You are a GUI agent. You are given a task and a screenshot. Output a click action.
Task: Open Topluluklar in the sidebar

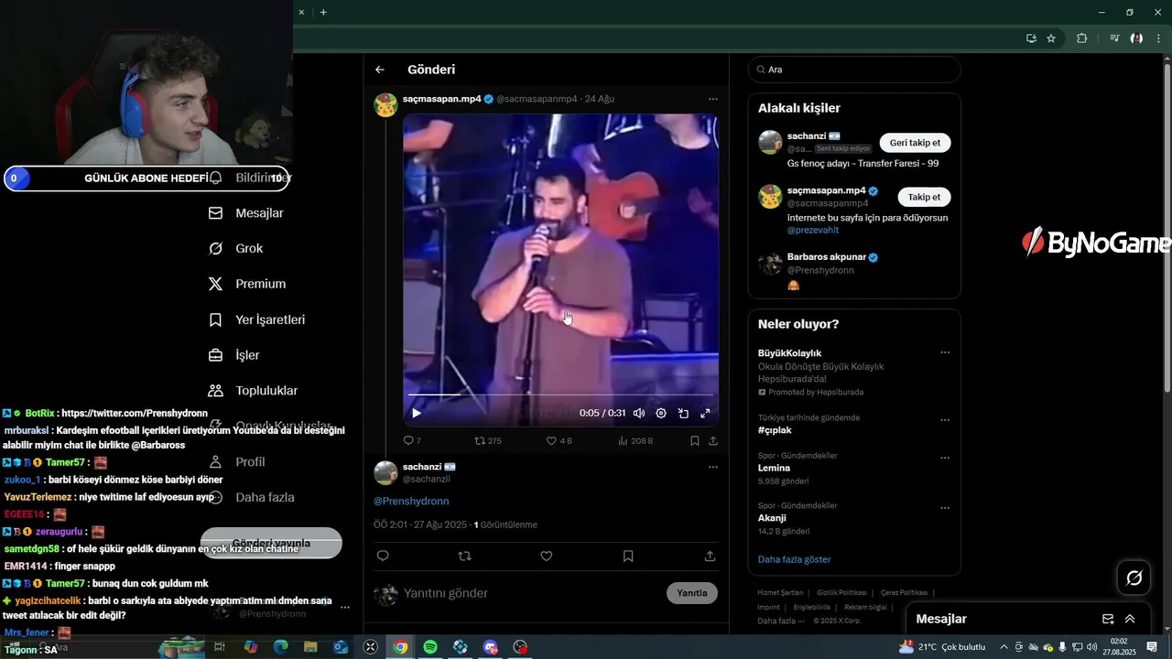(253, 391)
